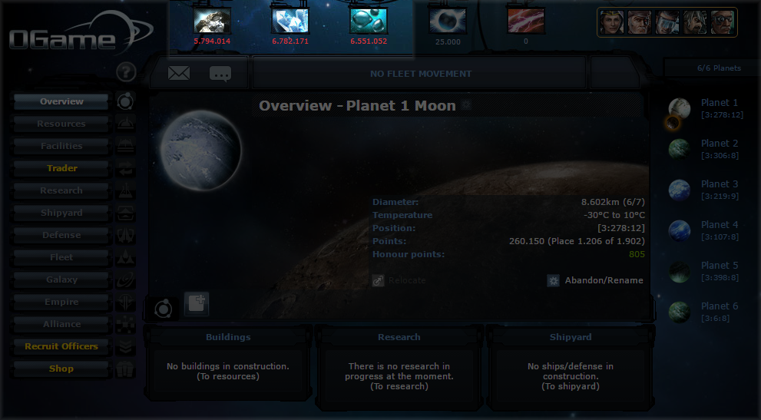Open the Deuterium resource icon
The height and width of the screenshot is (420, 761).
click(x=369, y=21)
